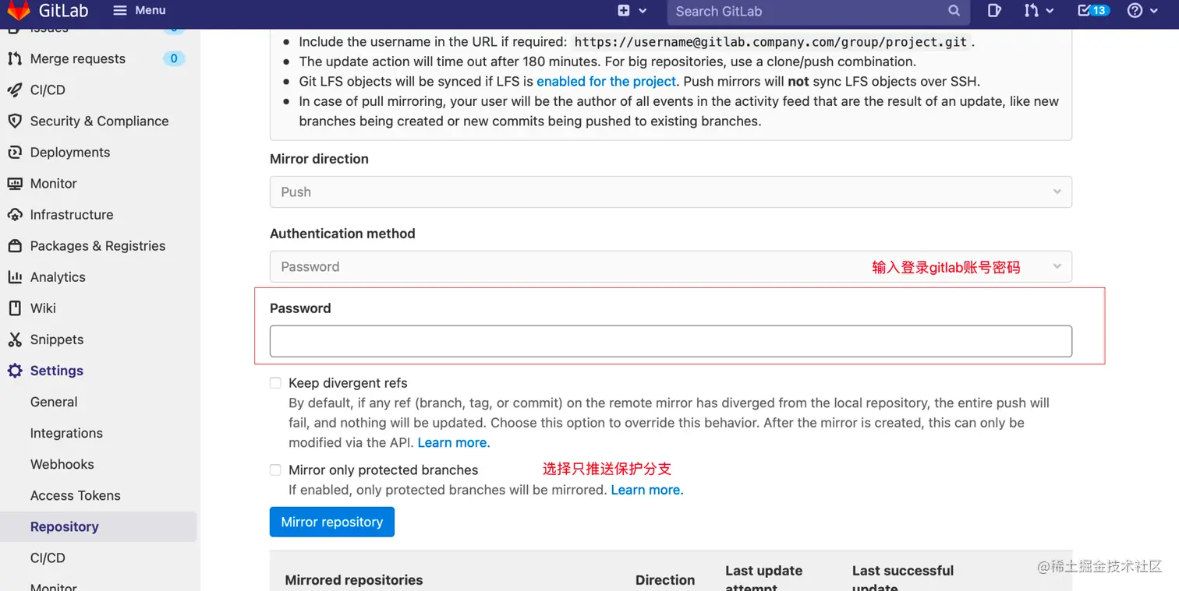The width and height of the screenshot is (1179, 591).
Task: Click the Snippets scissors icon
Action: click(14, 339)
